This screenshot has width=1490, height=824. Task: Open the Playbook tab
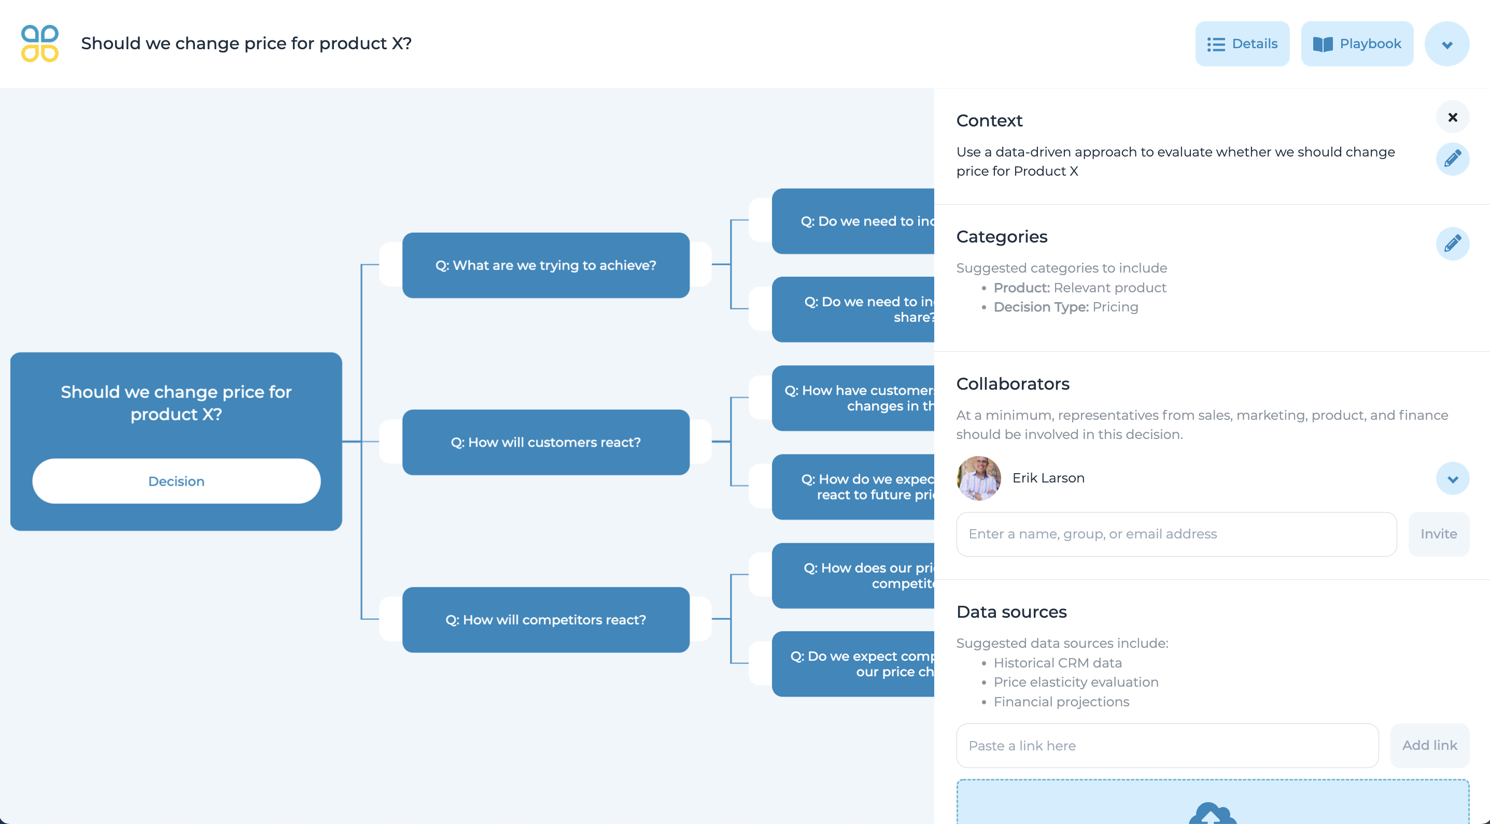click(1356, 44)
